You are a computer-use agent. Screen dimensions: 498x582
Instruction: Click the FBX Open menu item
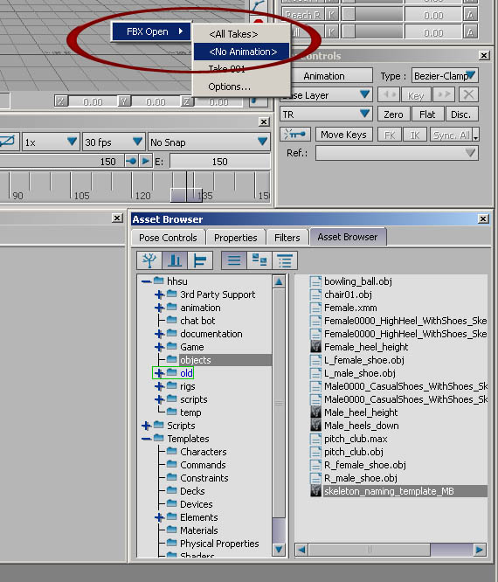pyautogui.click(x=151, y=31)
